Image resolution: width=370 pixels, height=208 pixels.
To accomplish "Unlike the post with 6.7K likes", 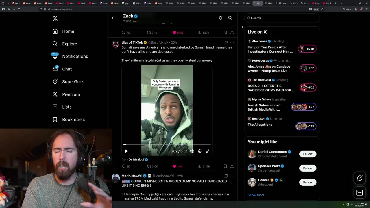I will [x=178, y=33].
